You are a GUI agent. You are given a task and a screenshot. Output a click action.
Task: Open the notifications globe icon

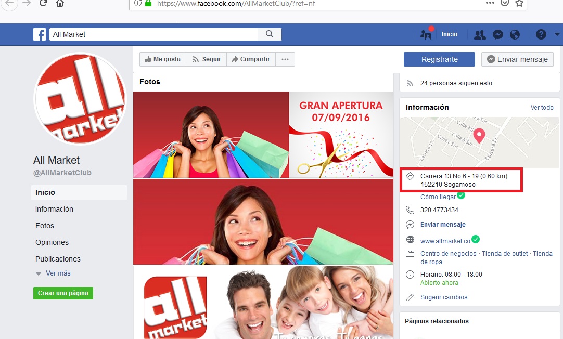[515, 34]
